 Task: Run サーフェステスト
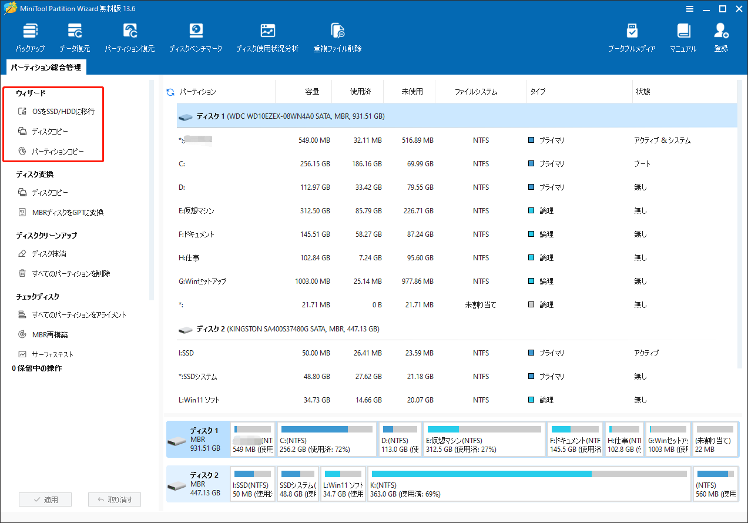coord(46,354)
